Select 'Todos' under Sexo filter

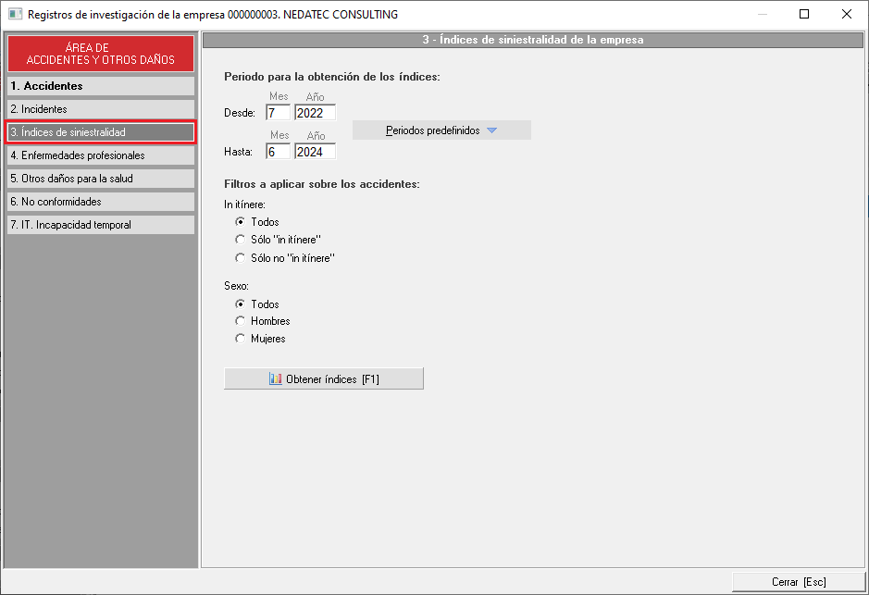(241, 304)
